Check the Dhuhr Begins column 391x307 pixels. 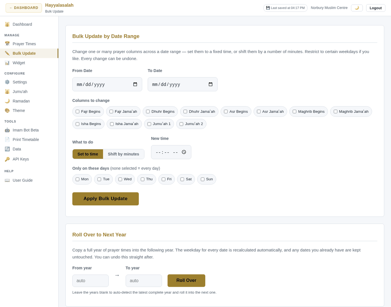pos(148,111)
